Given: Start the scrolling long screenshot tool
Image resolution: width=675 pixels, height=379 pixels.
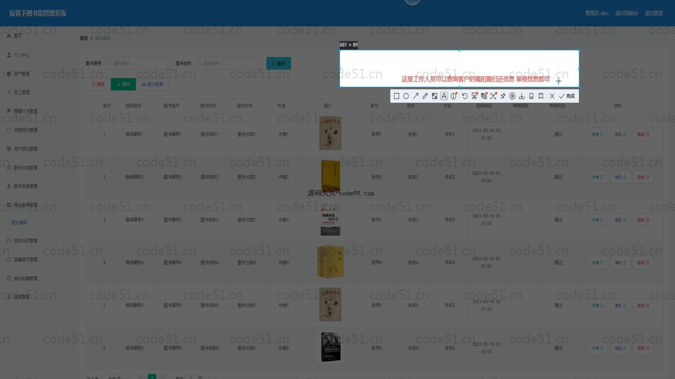Looking at the screenshot, I should coord(475,96).
